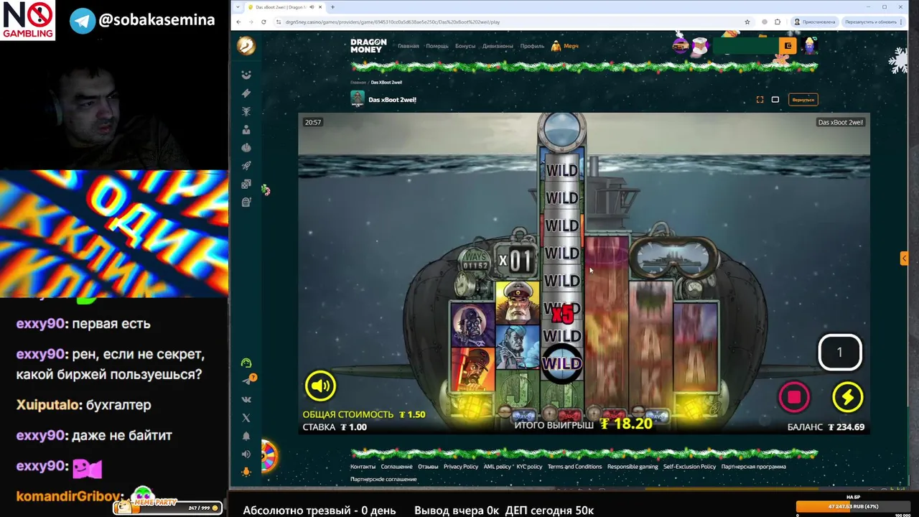This screenshot has height=517, width=919.
Task: Open the VK social sidebar icon
Action: (246, 399)
